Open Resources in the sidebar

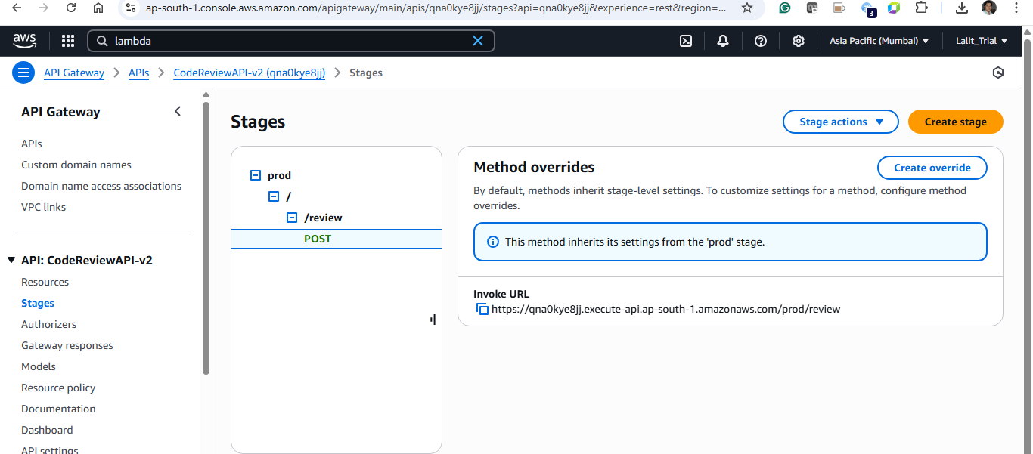(x=45, y=282)
